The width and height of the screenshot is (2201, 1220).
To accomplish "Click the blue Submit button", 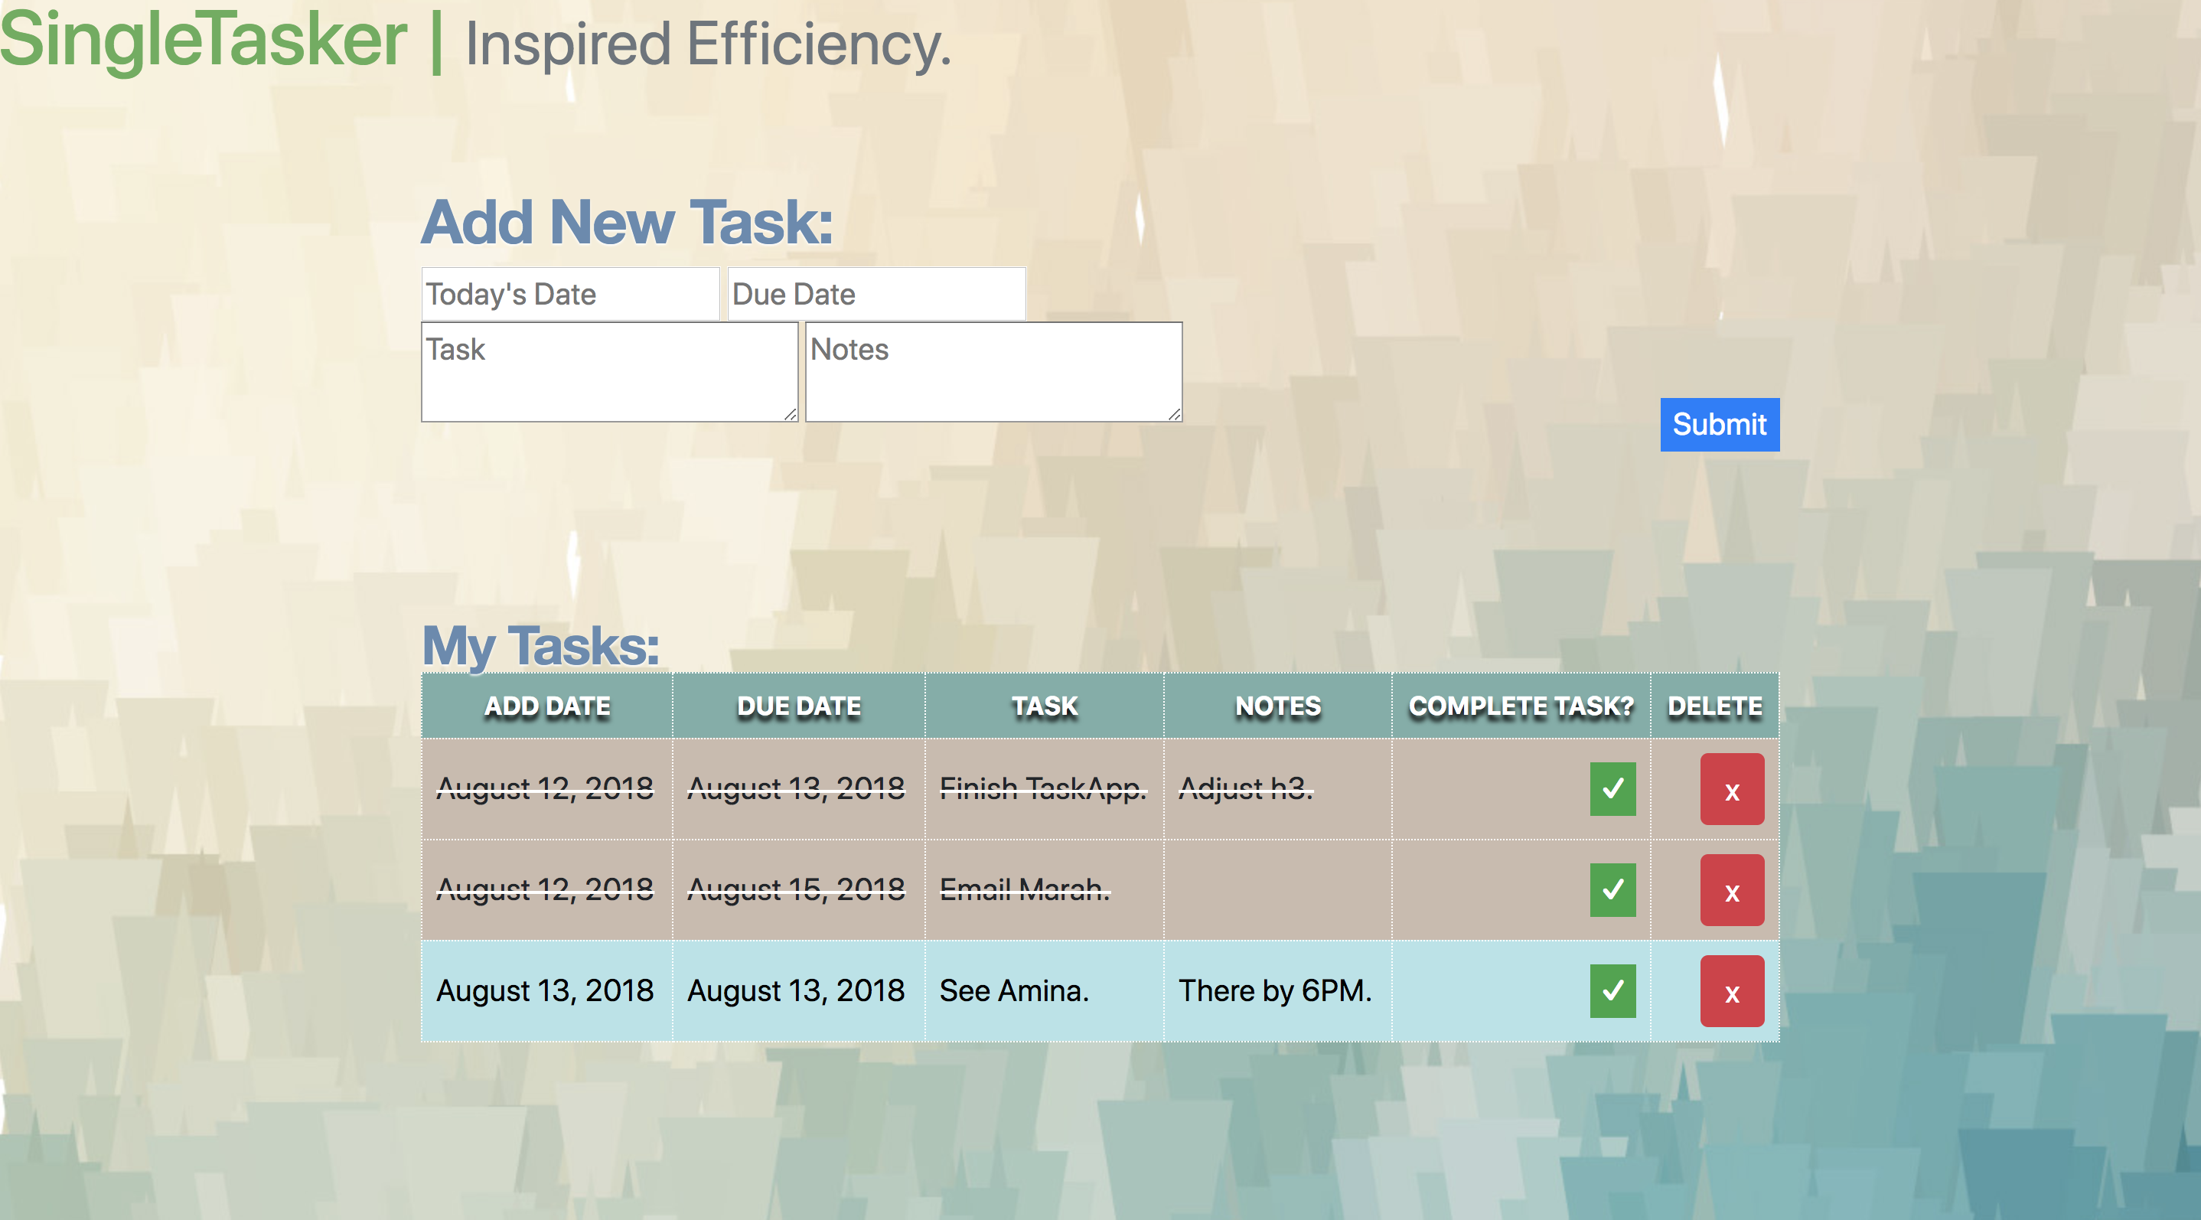I will point(1719,425).
